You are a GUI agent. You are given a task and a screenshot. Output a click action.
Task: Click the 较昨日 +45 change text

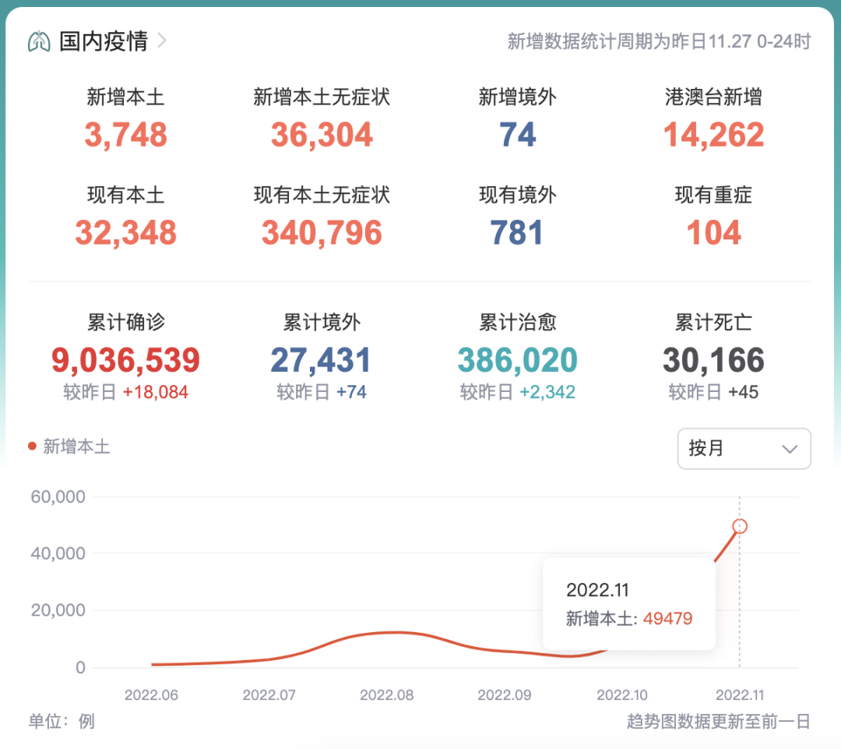pos(713,392)
